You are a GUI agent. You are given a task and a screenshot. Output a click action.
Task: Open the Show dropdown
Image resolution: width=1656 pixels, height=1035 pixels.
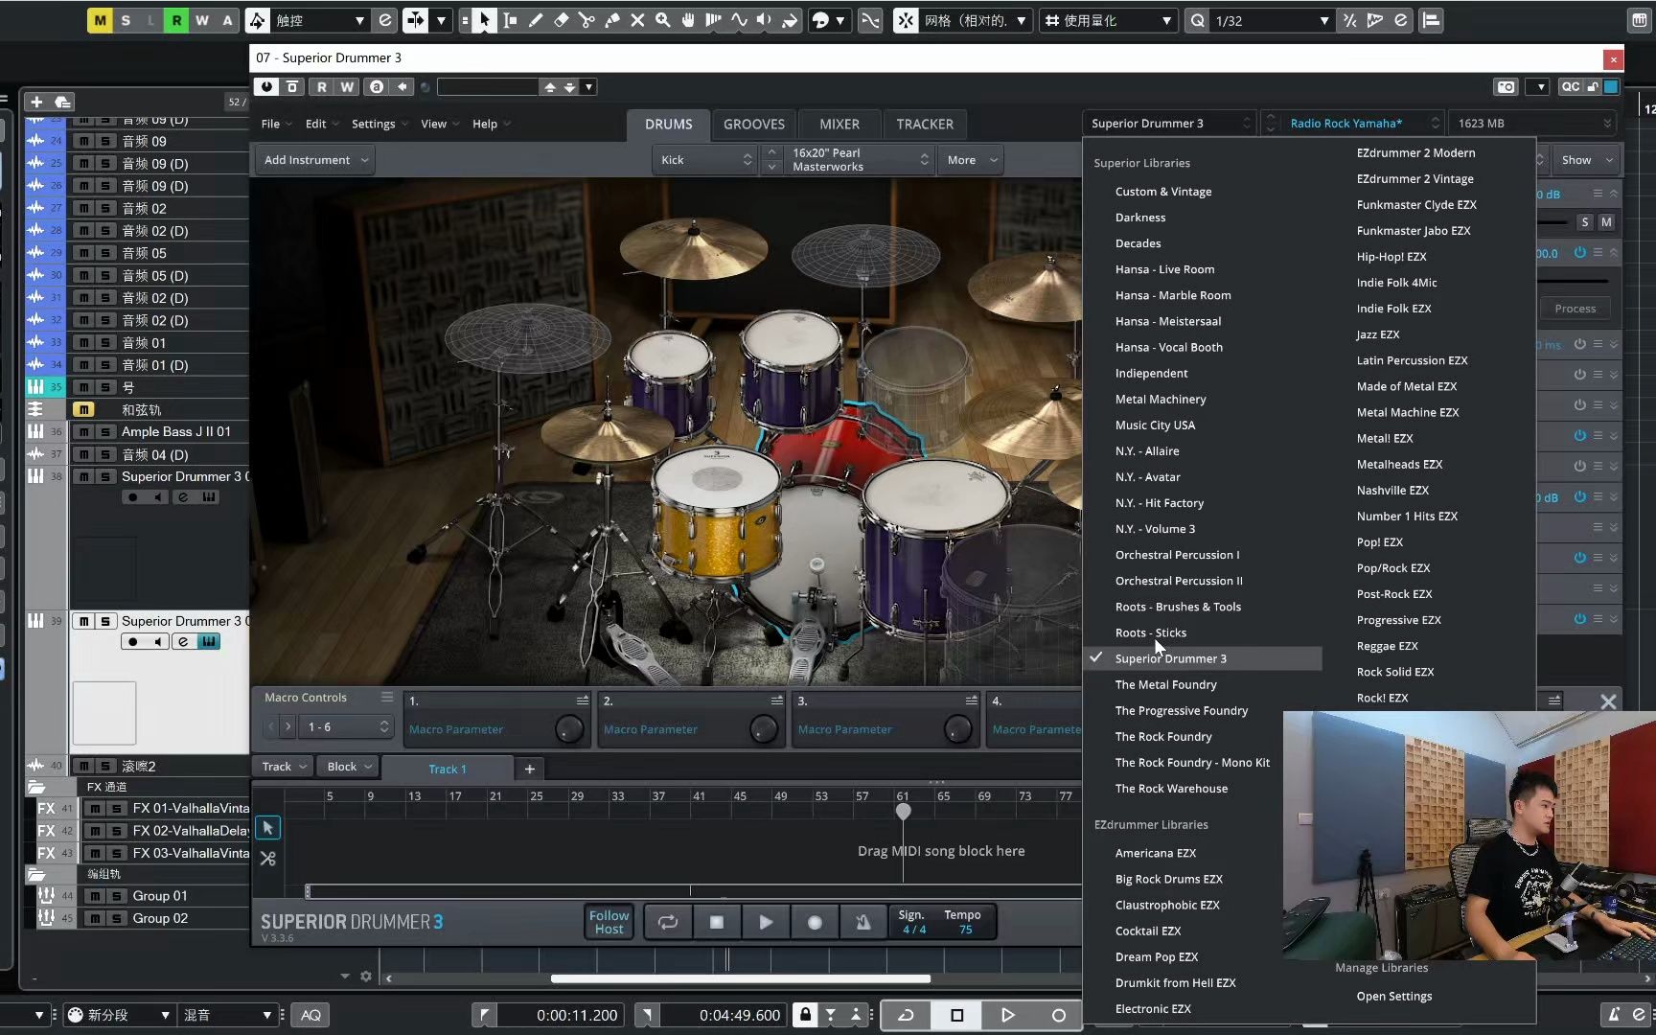1586,160
